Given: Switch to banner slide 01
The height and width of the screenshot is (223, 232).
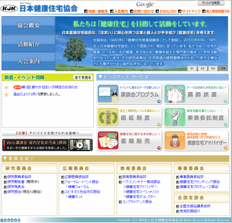Looking at the screenshot, I should tap(192, 68).
